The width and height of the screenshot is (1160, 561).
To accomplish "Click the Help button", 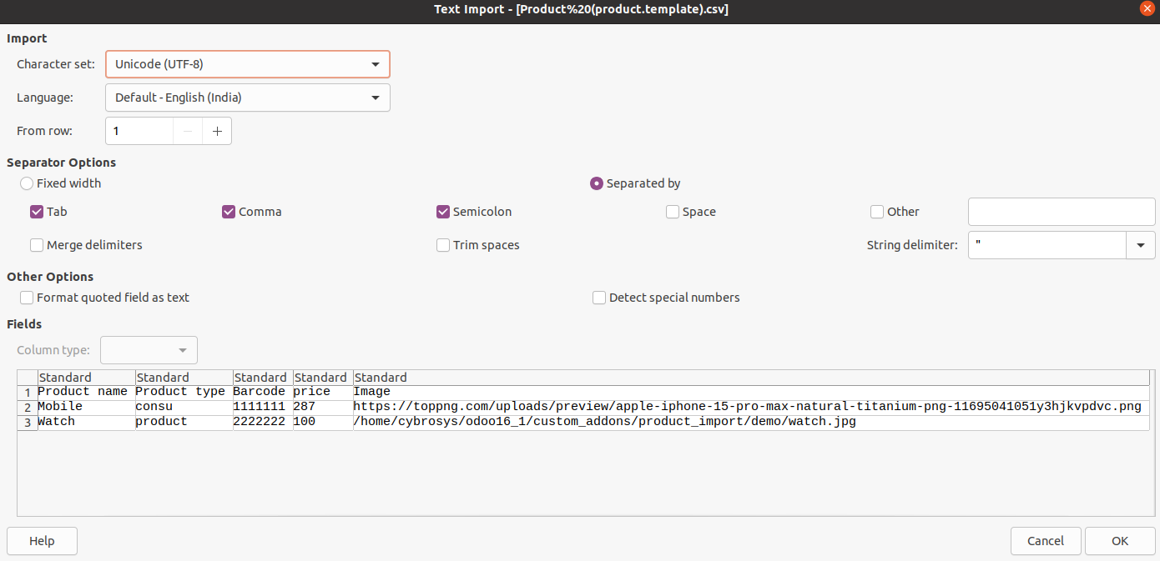I will pos(42,541).
